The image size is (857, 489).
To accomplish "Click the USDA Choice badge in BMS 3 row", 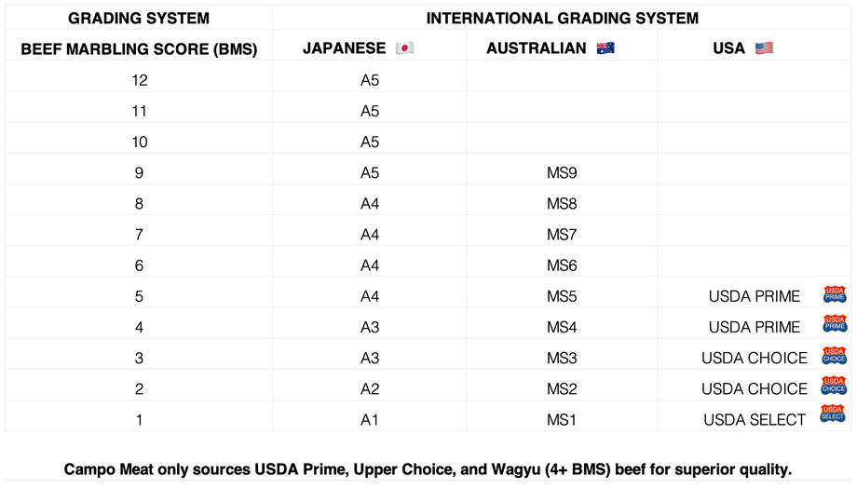I will tap(834, 355).
